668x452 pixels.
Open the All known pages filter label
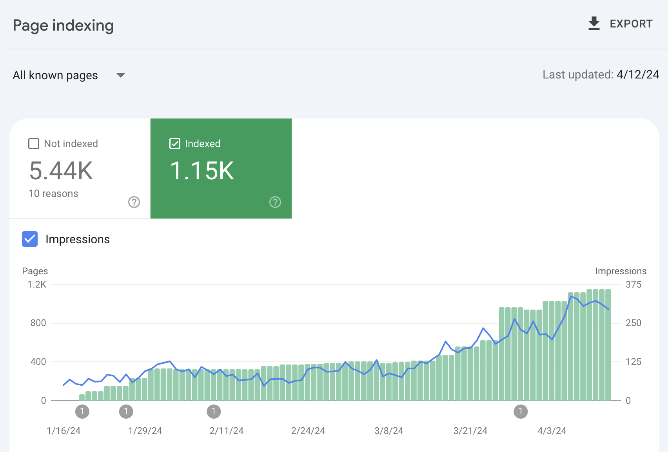coord(55,75)
